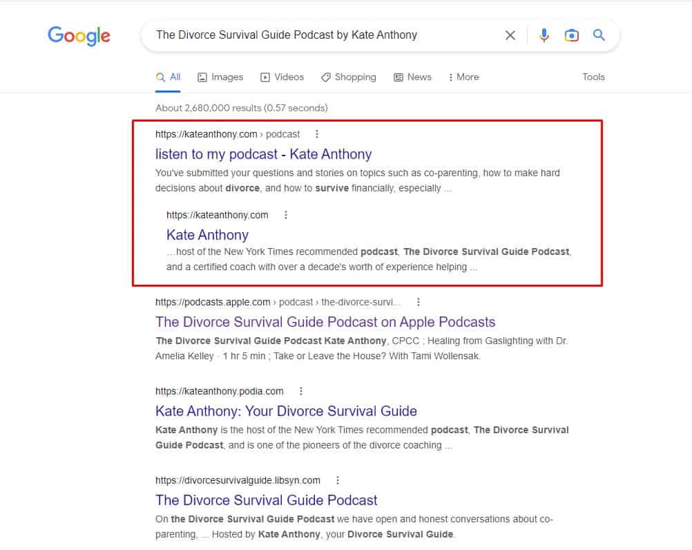Click the snippet 'pioneers of the divorce coaching'
Image resolution: width=692 pixels, height=550 pixels.
362,437
